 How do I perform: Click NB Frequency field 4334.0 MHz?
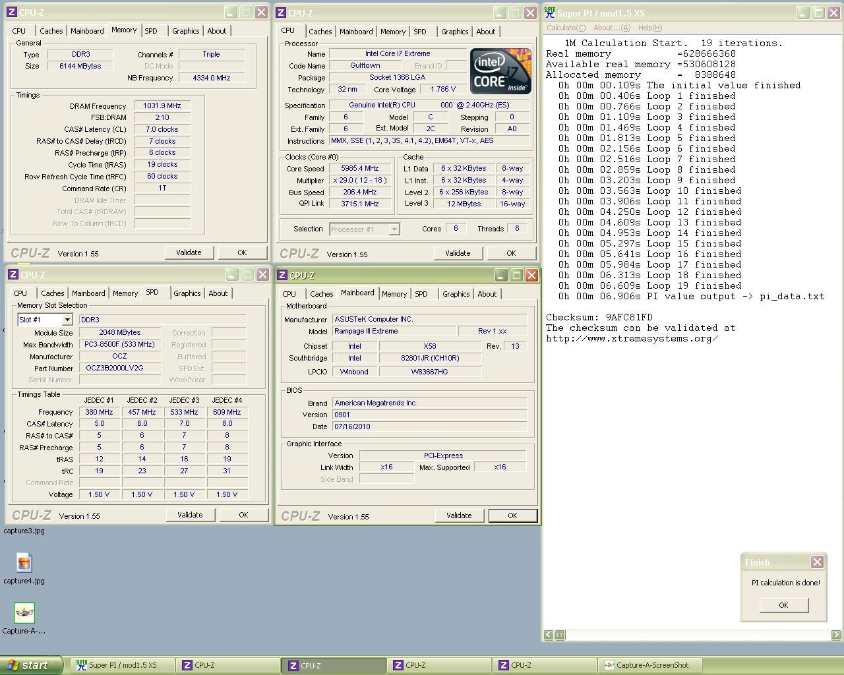(212, 78)
